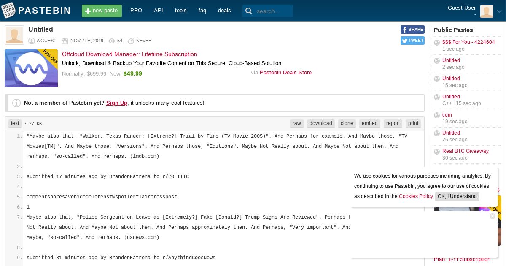View the raw paste
The width and height of the screenshot is (506, 266).
(x=297, y=123)
